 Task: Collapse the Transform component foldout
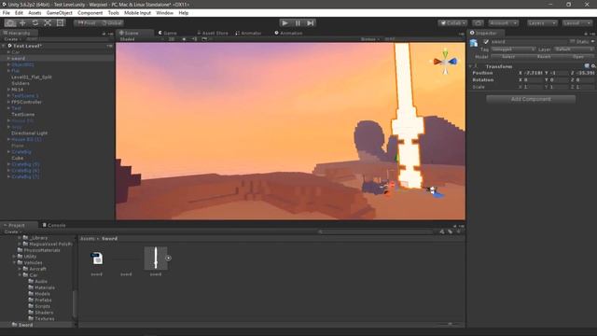pyautogui.click(x=470, y=66)
